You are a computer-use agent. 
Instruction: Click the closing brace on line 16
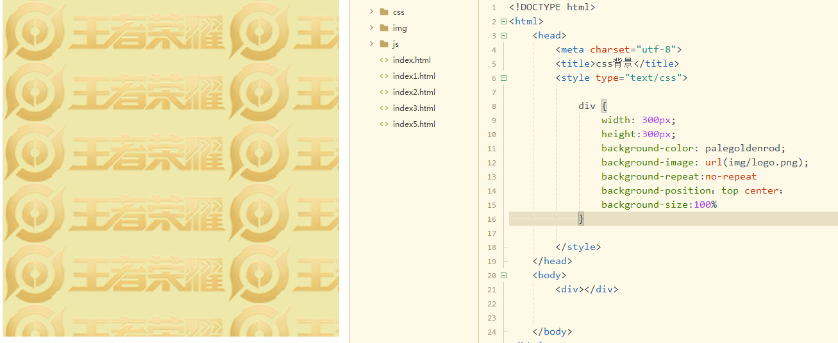[582, 219]
